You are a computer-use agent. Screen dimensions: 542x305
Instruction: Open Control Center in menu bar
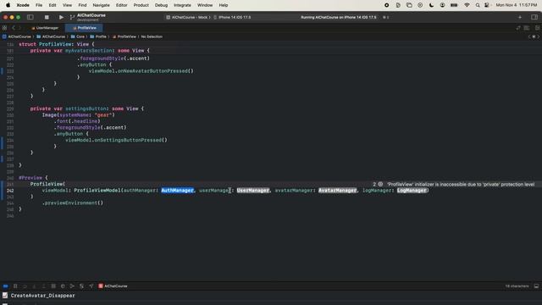(487, 5)
